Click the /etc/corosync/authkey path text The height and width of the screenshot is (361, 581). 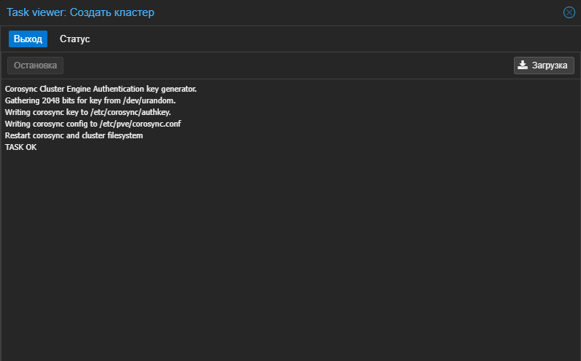[130, 112]
